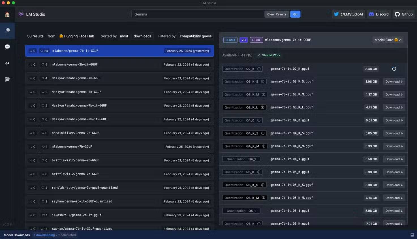Viewport: 417px width, 239px height.
Task: Click the Go search button
Action: click(295, 14)
